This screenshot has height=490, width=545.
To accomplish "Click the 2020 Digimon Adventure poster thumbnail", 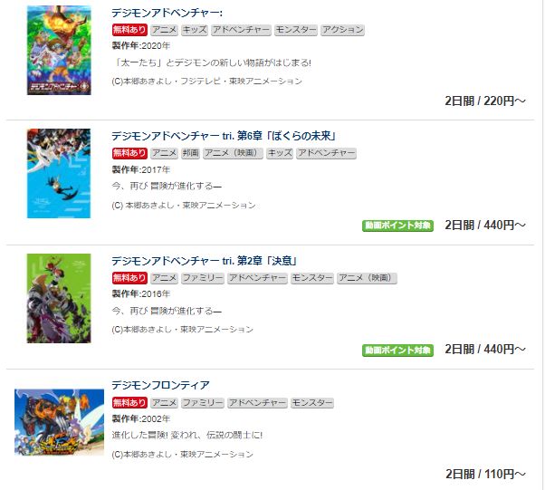I will (59, 50).
